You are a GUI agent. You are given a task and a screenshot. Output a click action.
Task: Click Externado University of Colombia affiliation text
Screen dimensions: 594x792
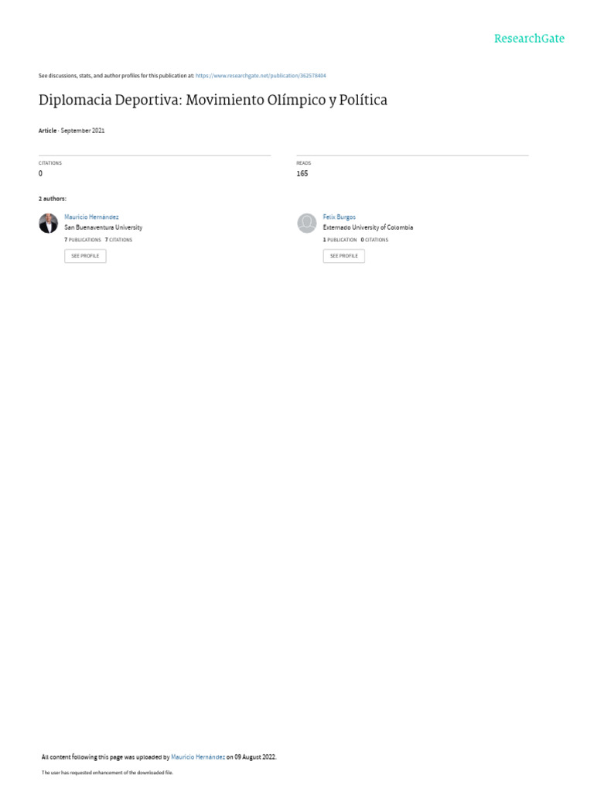pos(368,227)
